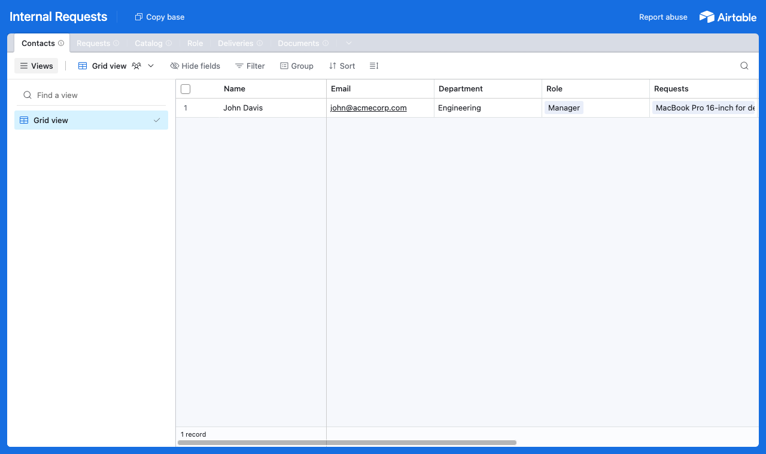Expand the Grid view dropdown chevron
766x454 pixels.
click(x=151, y=66)
